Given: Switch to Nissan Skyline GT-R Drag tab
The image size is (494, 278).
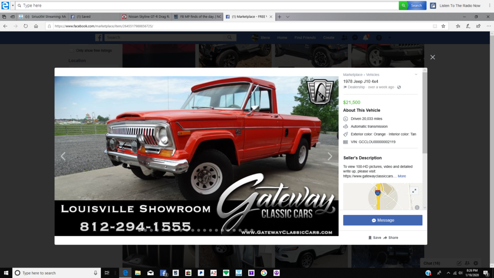Looking at the screenshot, I should pos(146,17).
